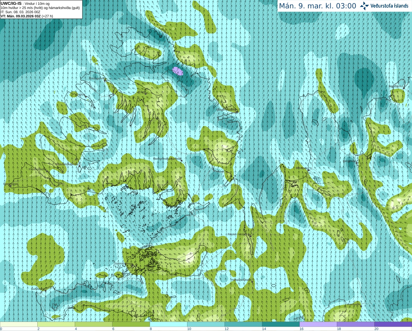Click the 18–20 m/s purple legend swatch

(x=356, y=324)
